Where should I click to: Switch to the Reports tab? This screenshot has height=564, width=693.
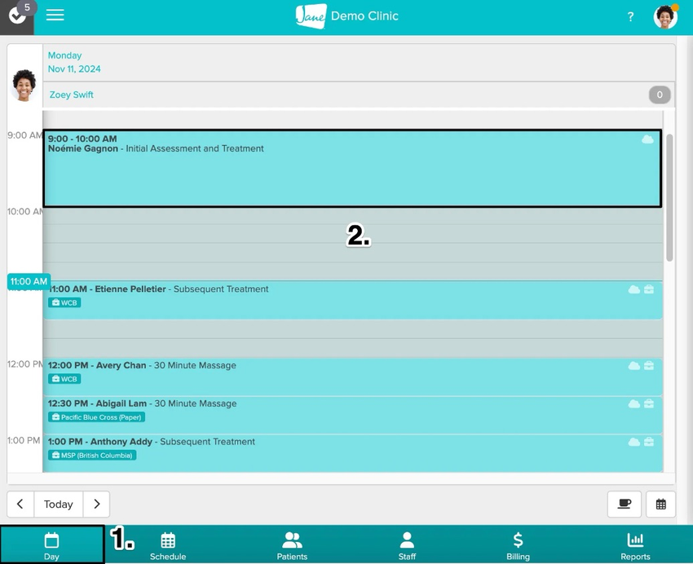[x=635, y=546]
